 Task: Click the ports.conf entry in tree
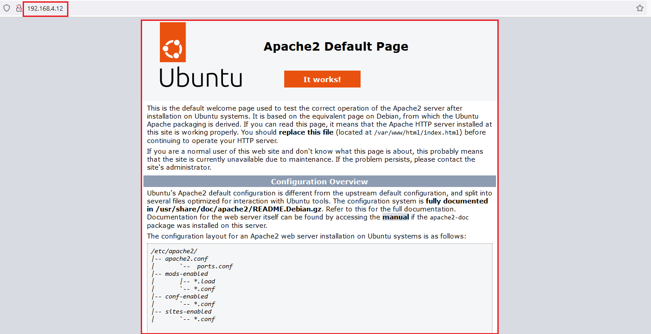pyautogui.click(x=215, y=266)
